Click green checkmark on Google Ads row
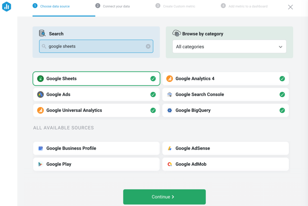308x206 pixels. click(153, 95)
